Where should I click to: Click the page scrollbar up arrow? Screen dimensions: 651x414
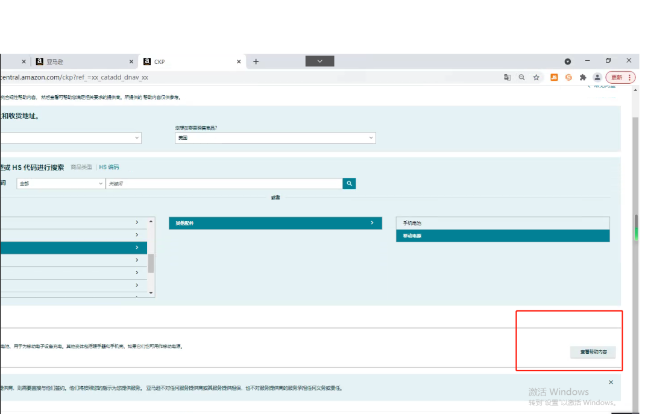pyautogui.click(x=636, y=90)
